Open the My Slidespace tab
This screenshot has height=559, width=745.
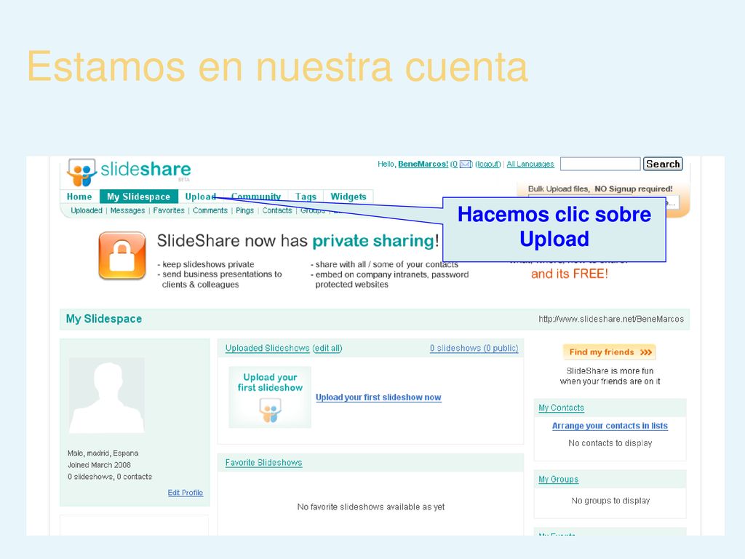click(138, 197)
